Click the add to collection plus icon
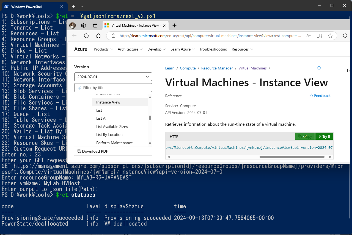The image size is (352, 235). pyautogui.click(x=319, y=68)
